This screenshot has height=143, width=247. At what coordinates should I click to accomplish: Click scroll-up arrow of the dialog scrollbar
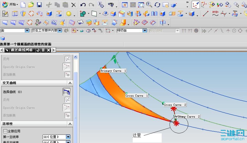point(76,57)
